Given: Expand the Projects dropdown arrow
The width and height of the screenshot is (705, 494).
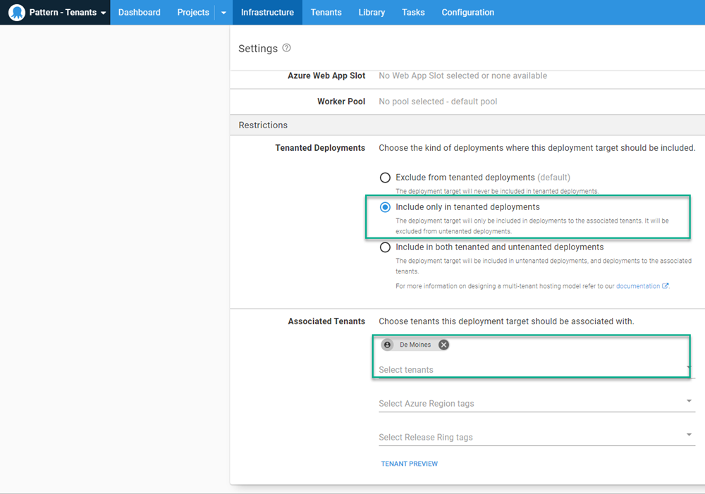Looking at the screenshot, I should point(223,13).
